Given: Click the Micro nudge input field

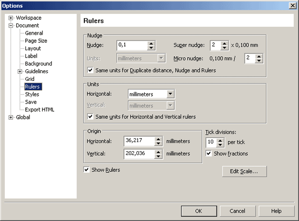Looking at the screenshot, I should 250,58.
